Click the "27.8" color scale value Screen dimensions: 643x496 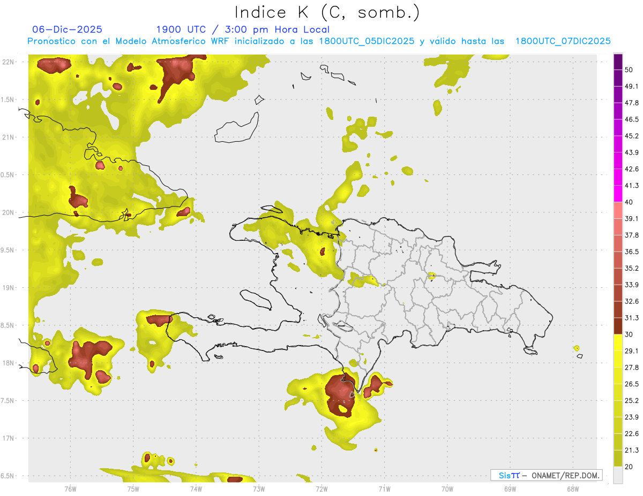tap(632, 368)
